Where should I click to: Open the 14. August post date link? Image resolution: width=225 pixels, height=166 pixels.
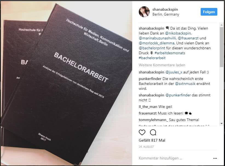pos(146,147)
